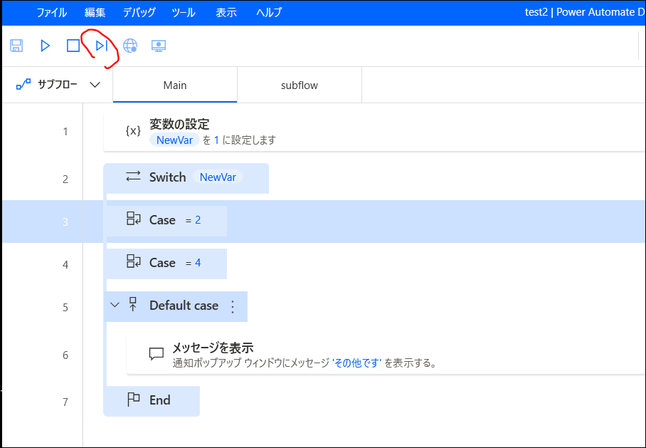Viewport: 646px width, 448px height.
Task: Collapse the Default case branch chevron
Action: [x=115, y=305]
